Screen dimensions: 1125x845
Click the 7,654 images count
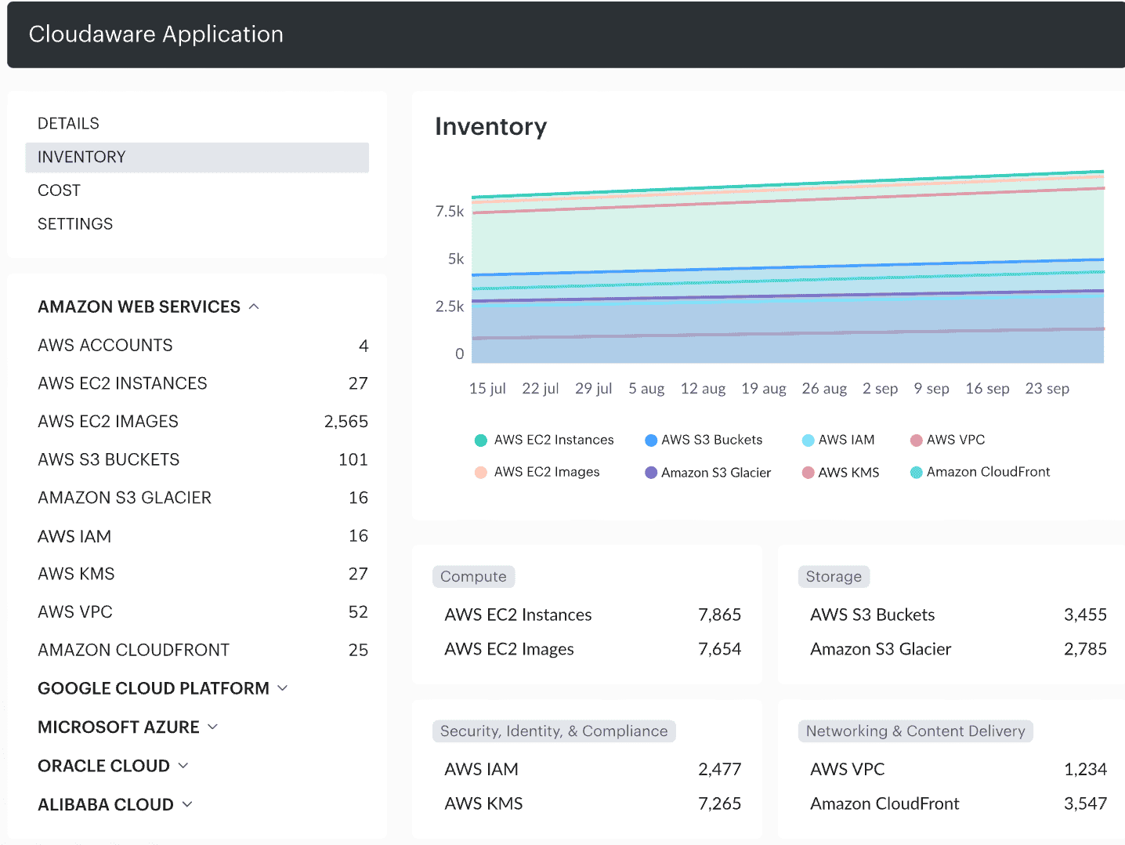(x=720, y=650)
